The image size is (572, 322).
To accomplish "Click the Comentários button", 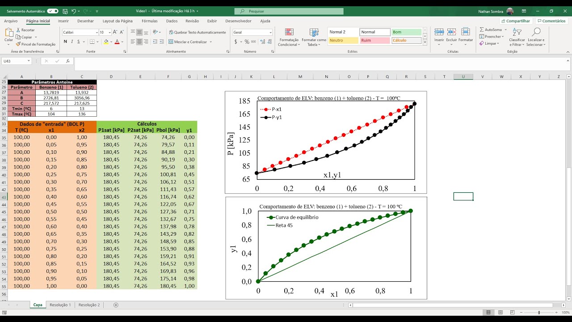I will [551, 21].
